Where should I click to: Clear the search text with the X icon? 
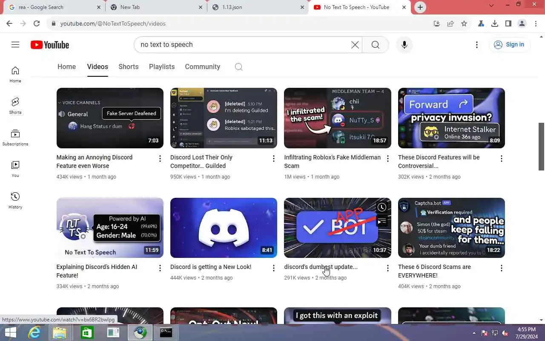coord(355,45)
